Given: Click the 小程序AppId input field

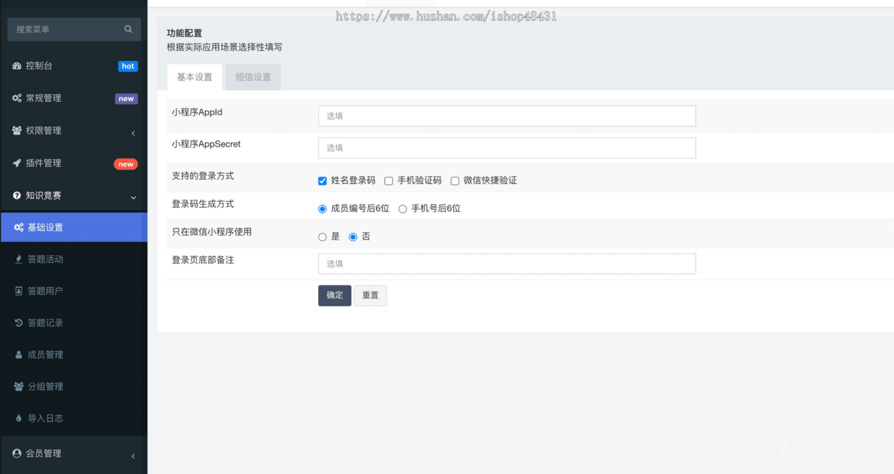Looking at the screenshot, I should coord(507,116).
